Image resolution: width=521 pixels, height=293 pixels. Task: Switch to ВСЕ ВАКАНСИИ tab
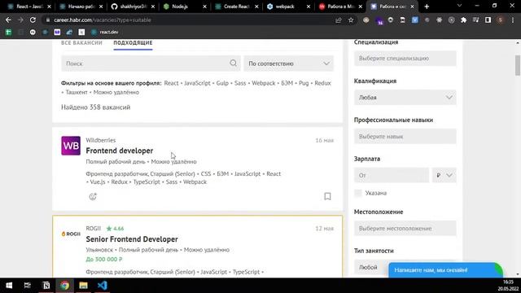(81, 43)
